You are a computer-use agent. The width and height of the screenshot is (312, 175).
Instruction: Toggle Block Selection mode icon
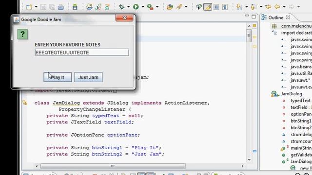click(x=216, y=7)
